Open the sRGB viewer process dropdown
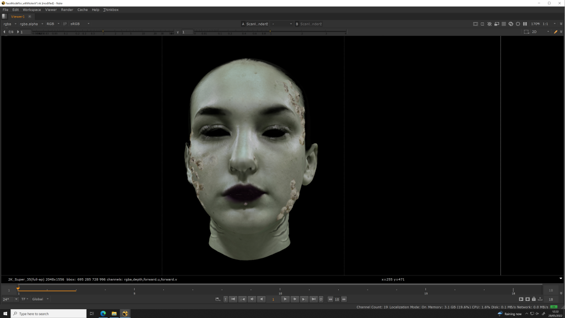Screen dimensions: 565x318 (x=79, y=24)
